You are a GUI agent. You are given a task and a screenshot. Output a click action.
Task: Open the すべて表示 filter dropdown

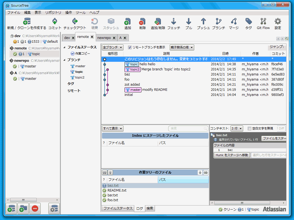112,128
